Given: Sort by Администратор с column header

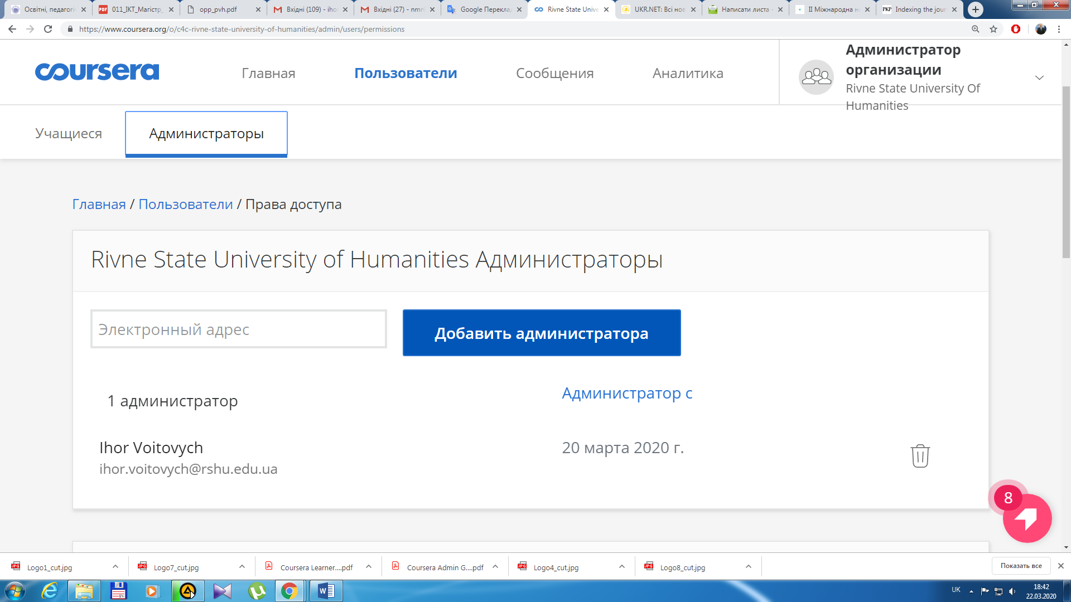Looking at the screenshot, I should (627, 394).
